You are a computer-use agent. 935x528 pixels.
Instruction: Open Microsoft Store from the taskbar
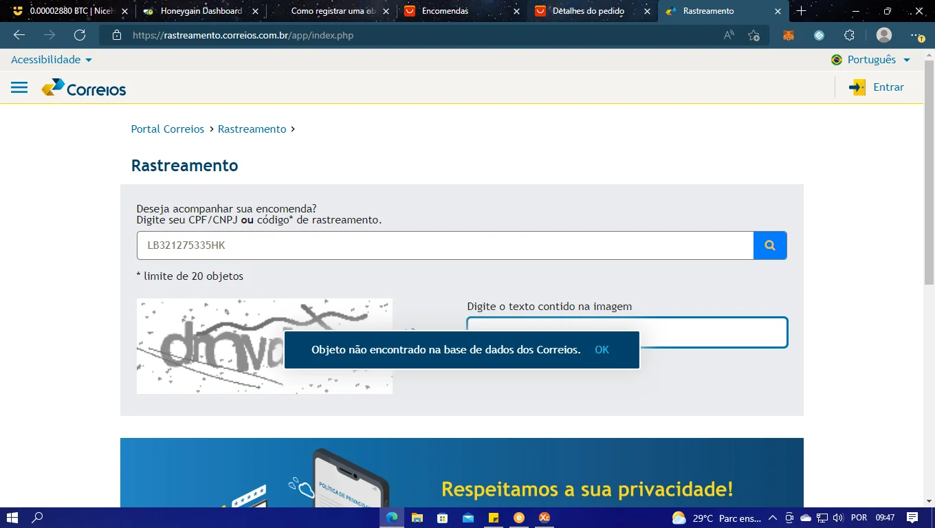443,518
